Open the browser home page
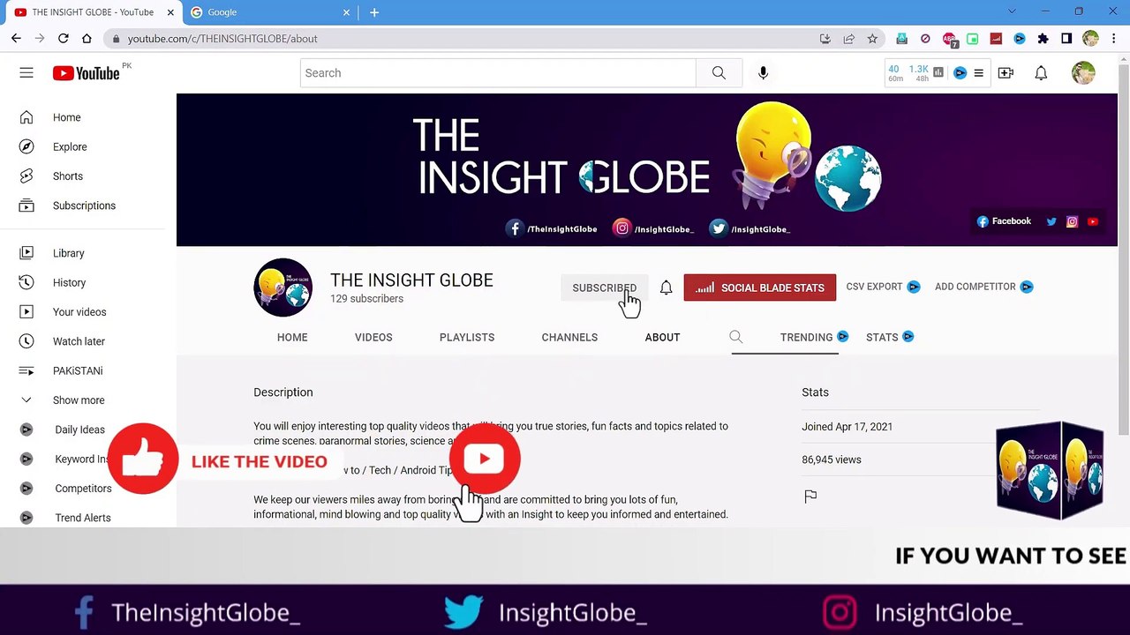 click(x=87, y=39)
